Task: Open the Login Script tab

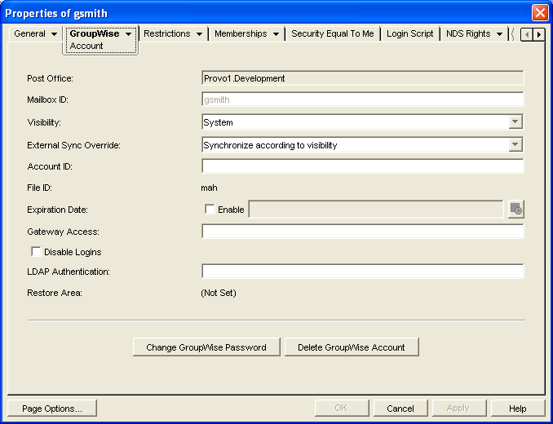Action: [x=409, y=33]
